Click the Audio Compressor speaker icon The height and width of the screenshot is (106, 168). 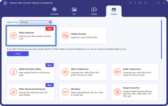[x=117, y=72]
